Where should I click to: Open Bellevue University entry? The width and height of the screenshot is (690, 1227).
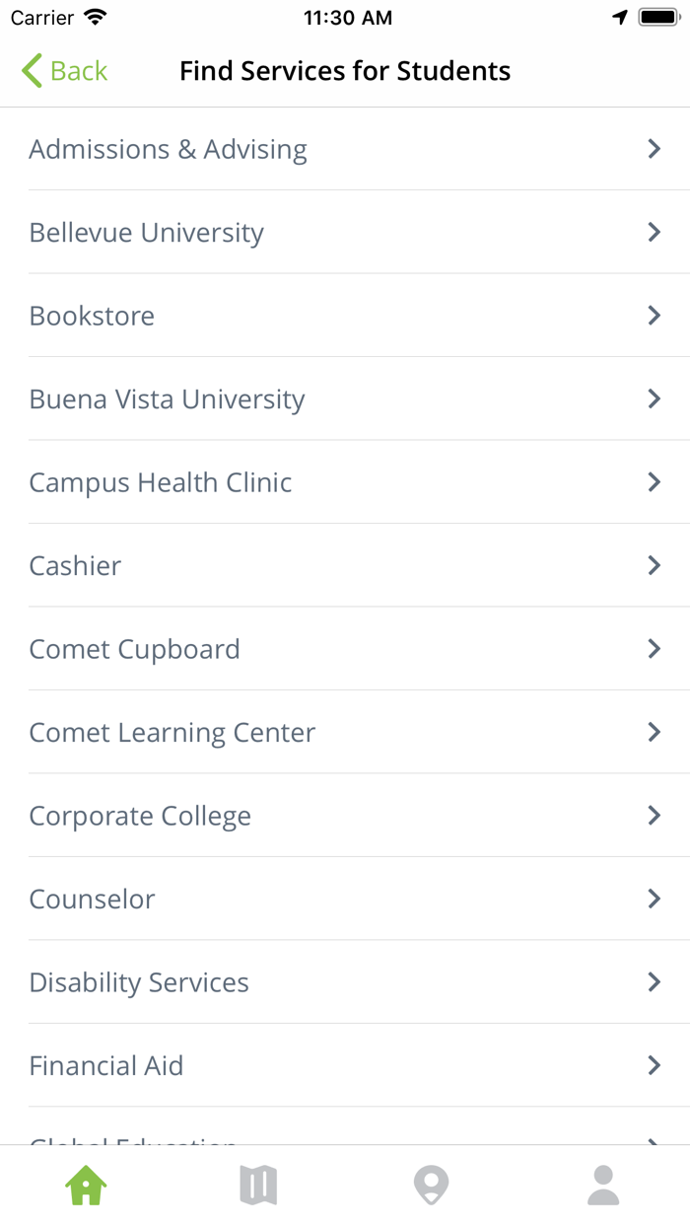tap(147, 233)
